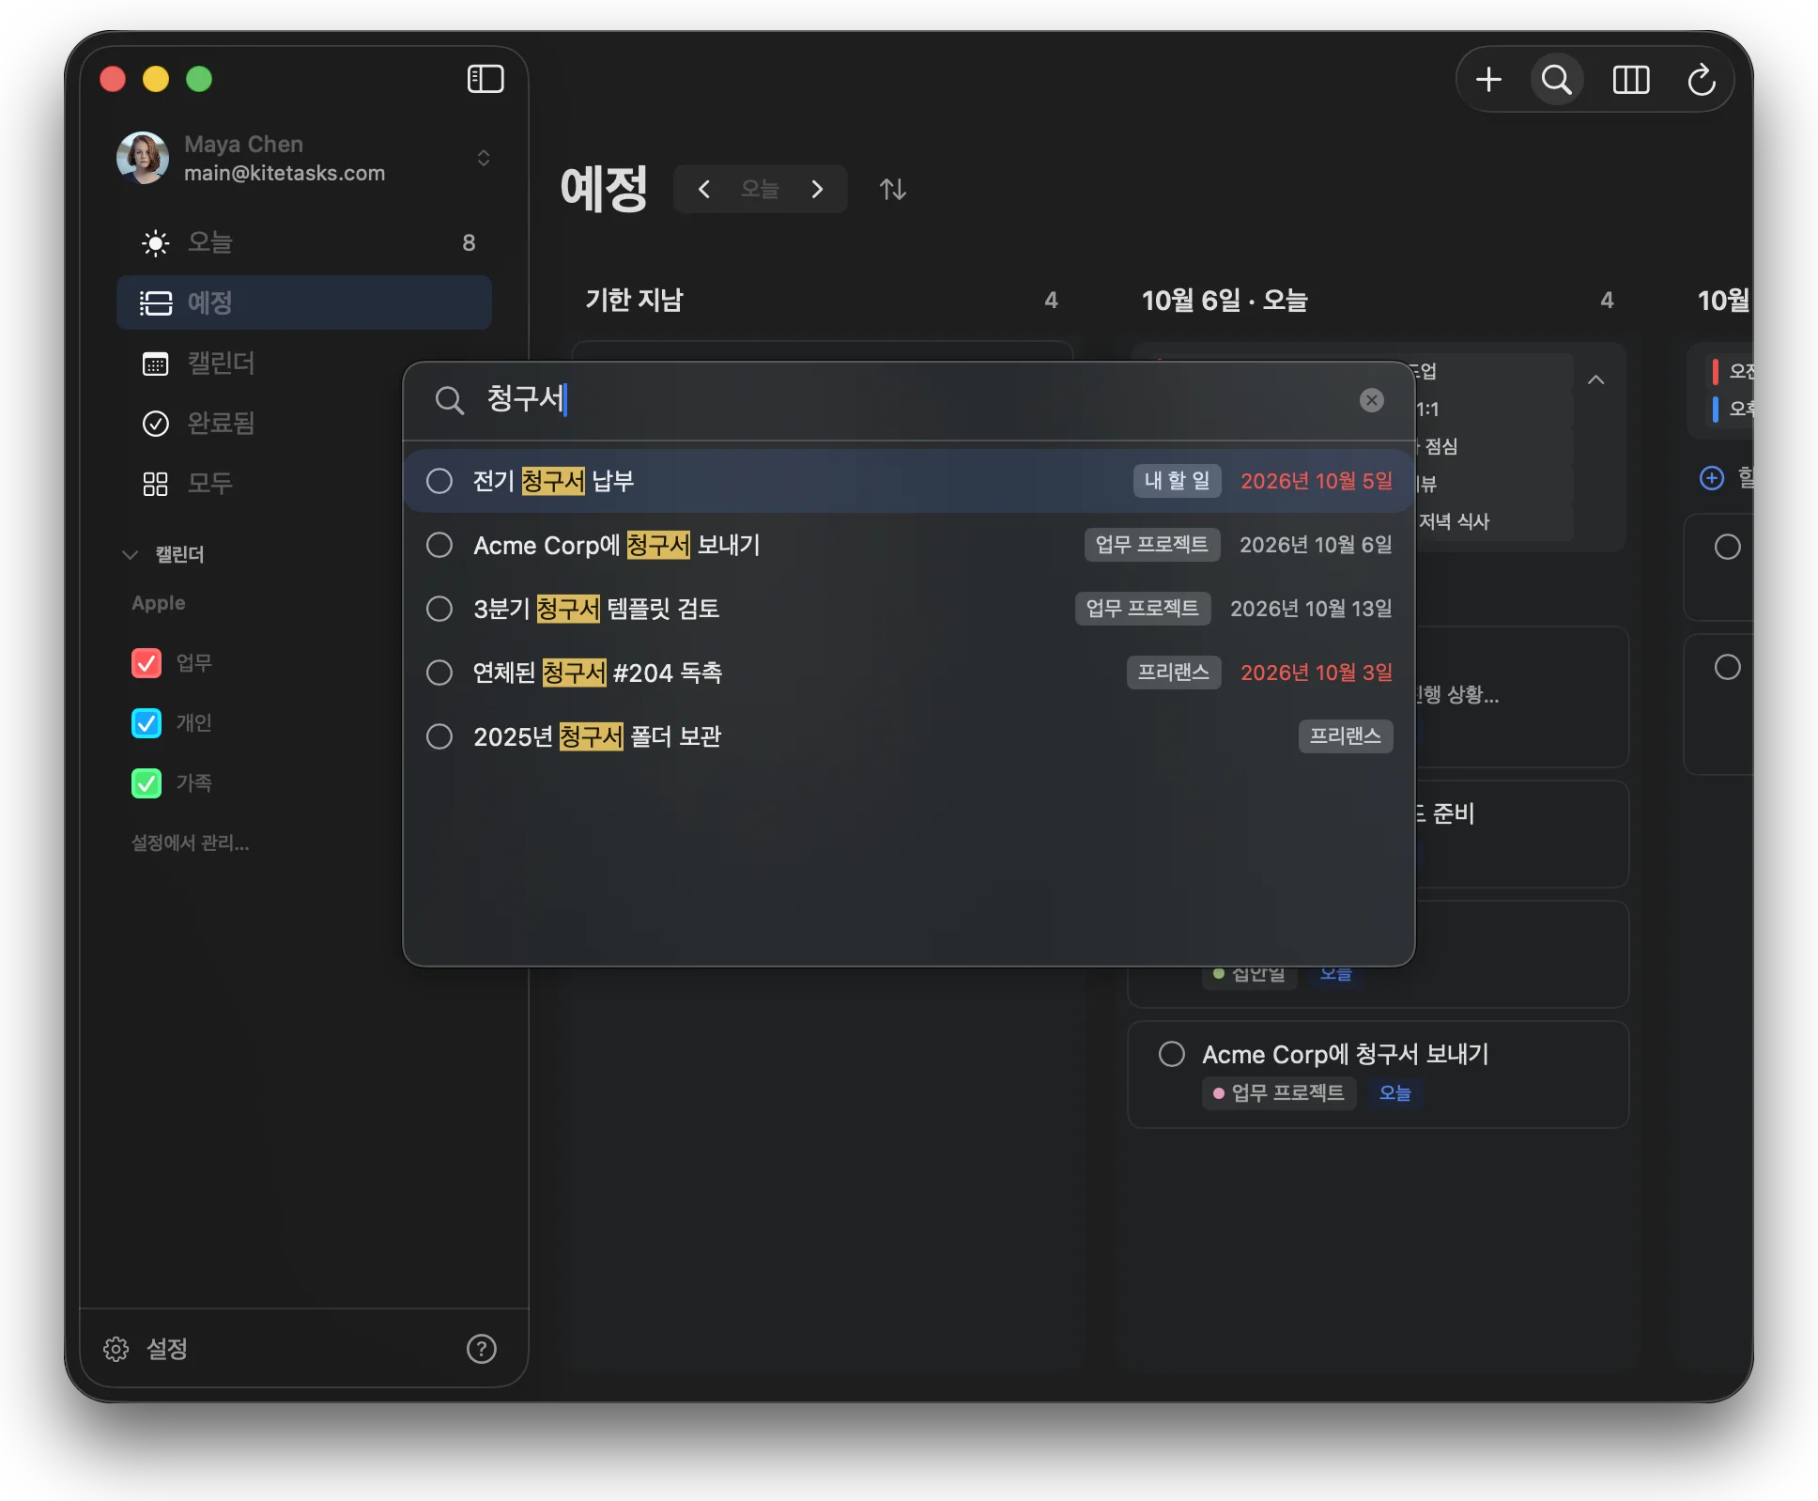Viewport: 1818px width, 1501px height.
Task: Open Settings (설정) at sidebar bottom
Action: (146, 1349)
